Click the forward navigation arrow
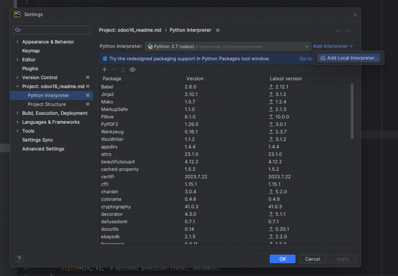This screenshot has height=276, width=398. coord(348,30)
